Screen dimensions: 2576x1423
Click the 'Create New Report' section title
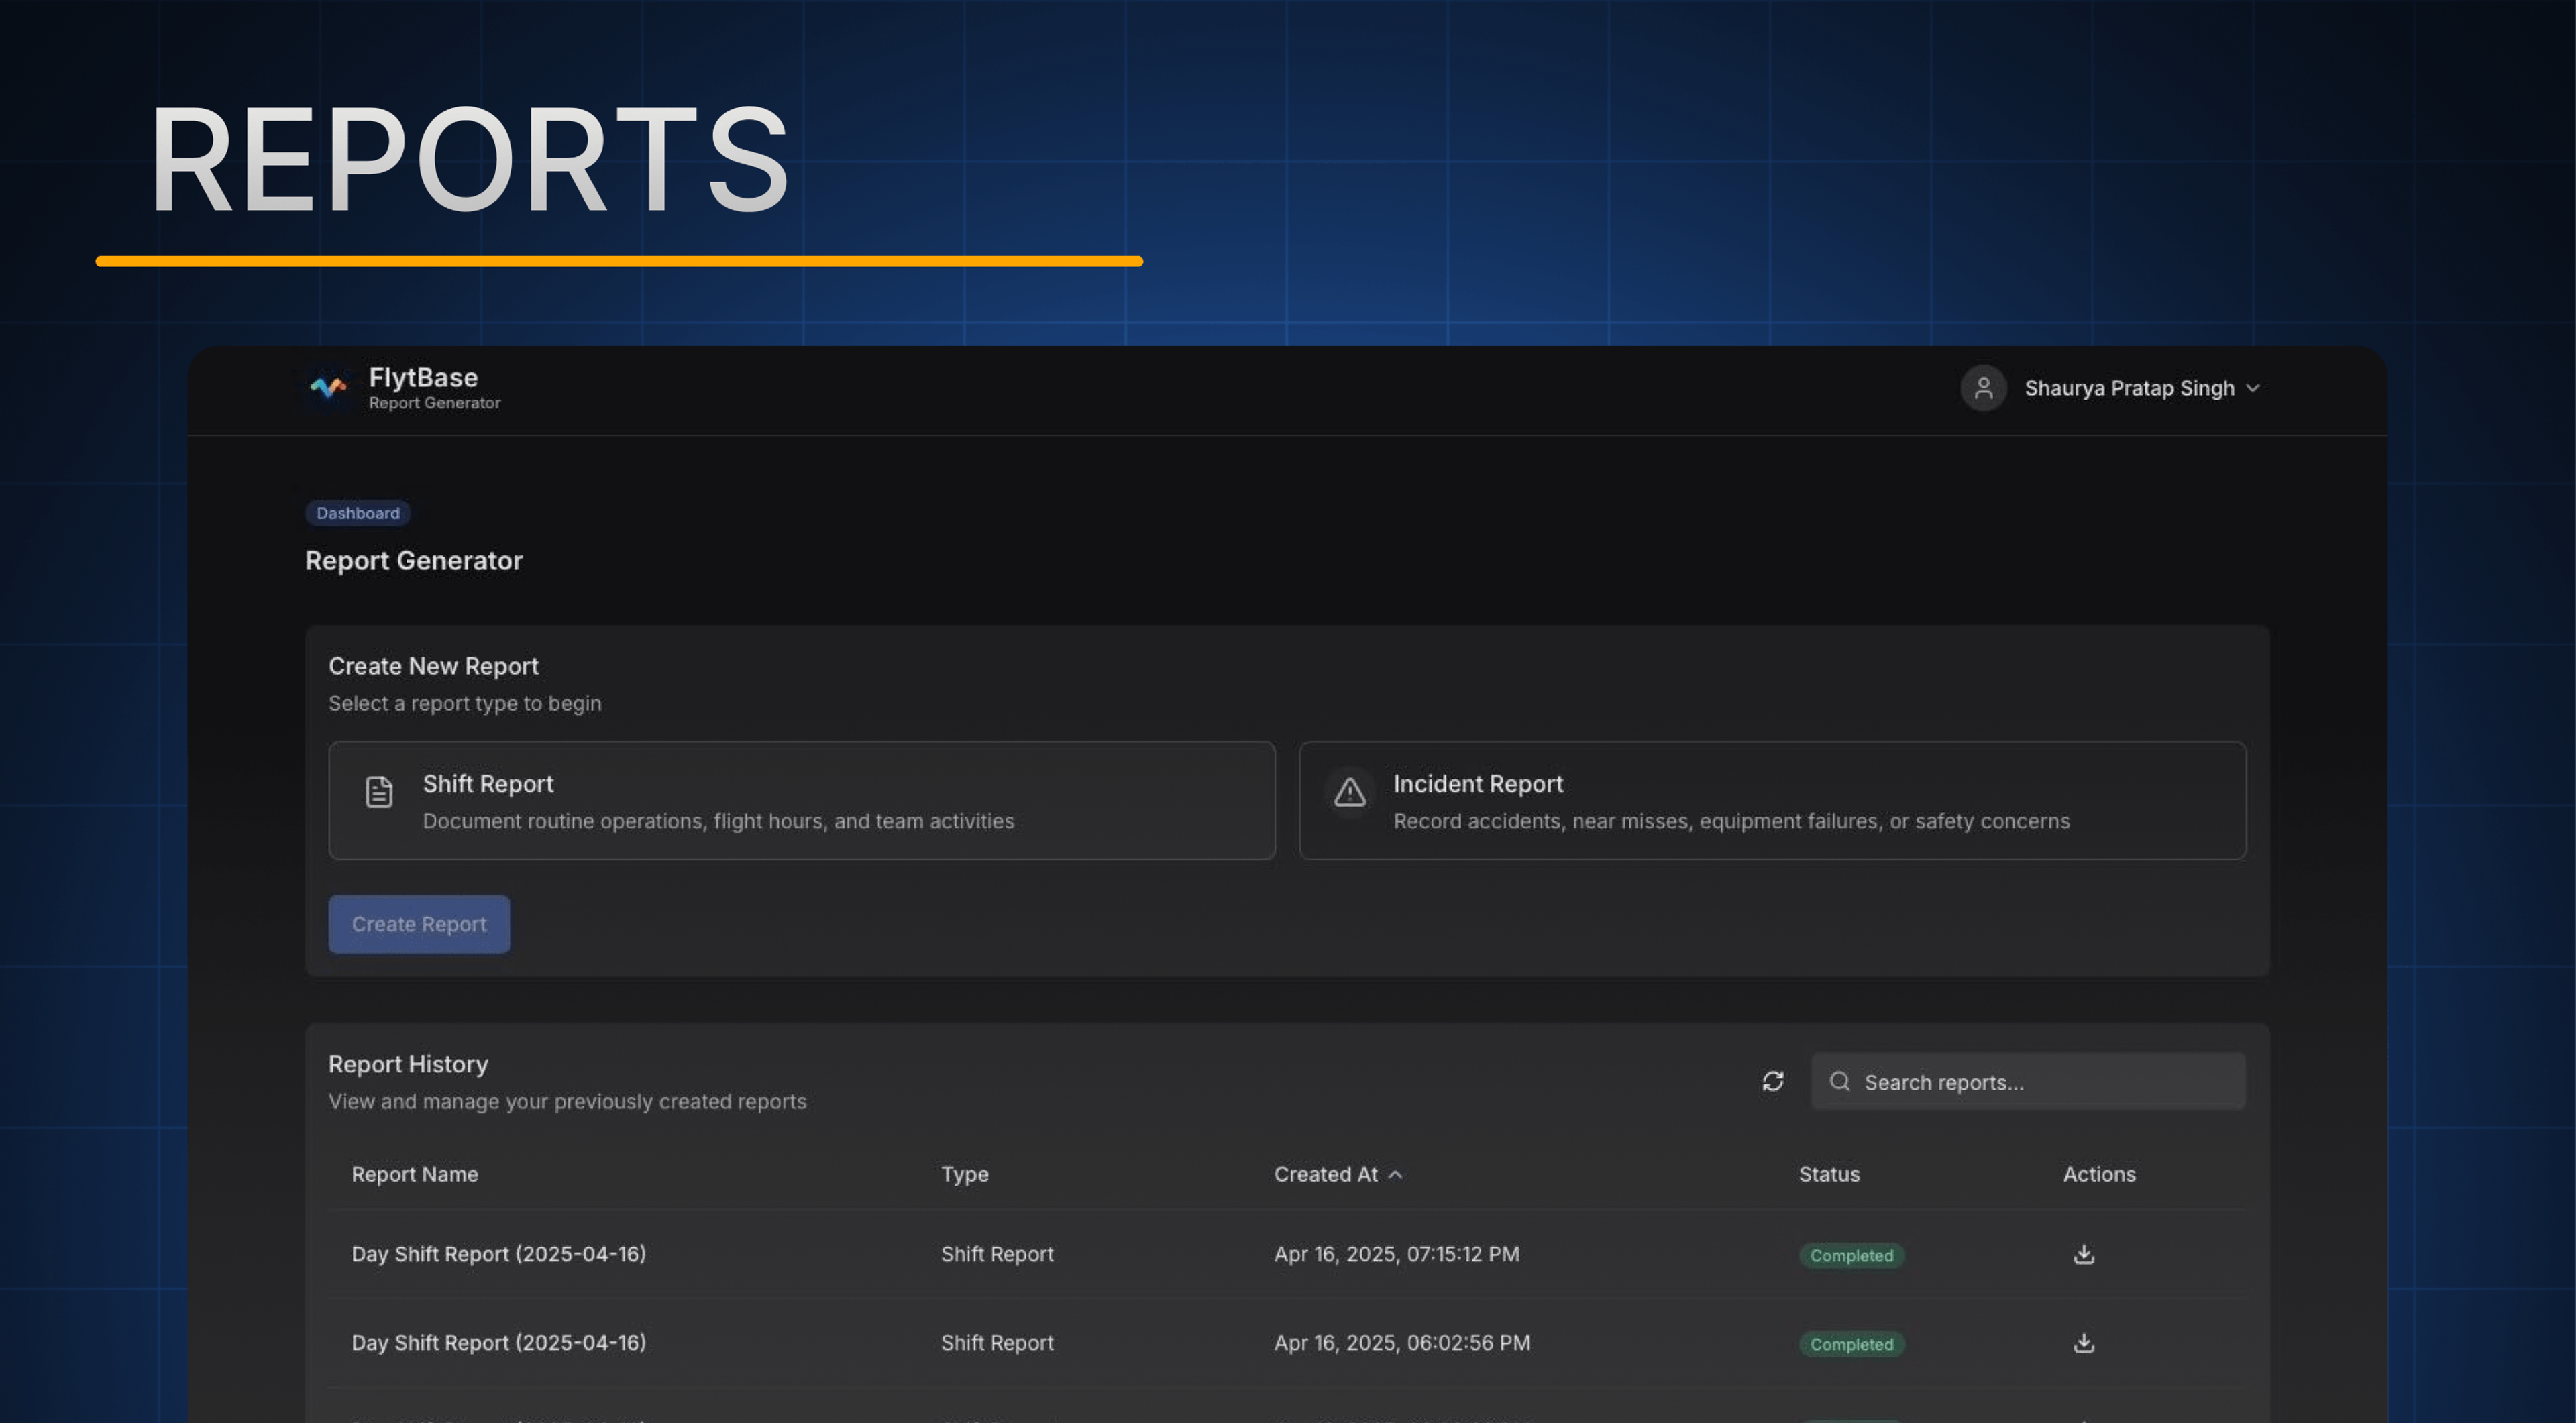coord(433,665)
